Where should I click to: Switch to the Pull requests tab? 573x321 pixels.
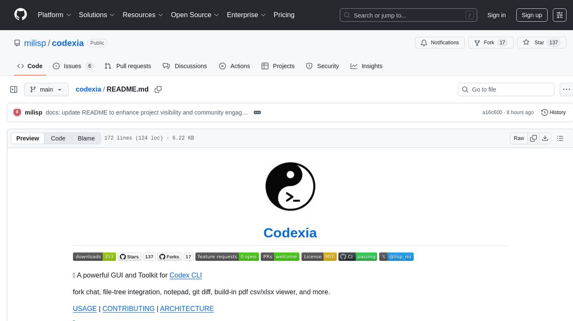point(128,66)
